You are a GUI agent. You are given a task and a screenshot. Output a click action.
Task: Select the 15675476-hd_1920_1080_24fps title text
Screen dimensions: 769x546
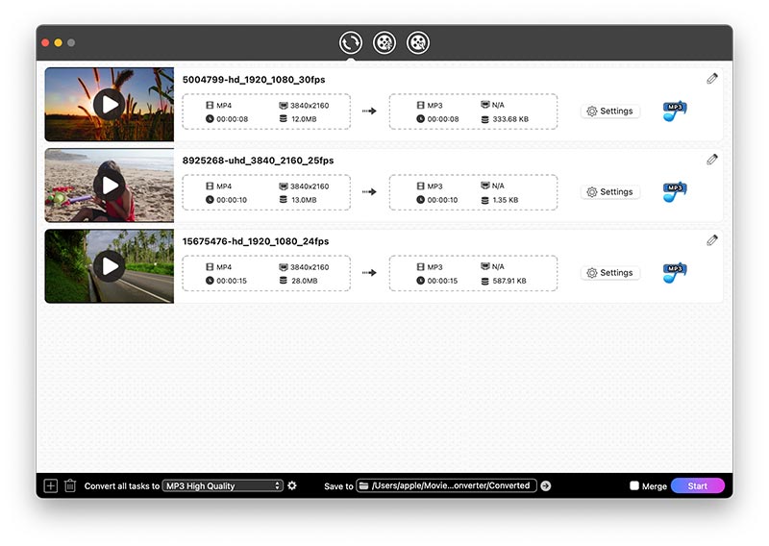256,241
